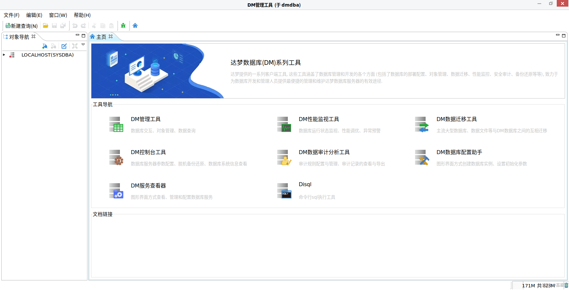The width and height of the screenshot is (569, 290).
Task: Click the blue edit pencil icon in navigator
Action: pos(64,46)
